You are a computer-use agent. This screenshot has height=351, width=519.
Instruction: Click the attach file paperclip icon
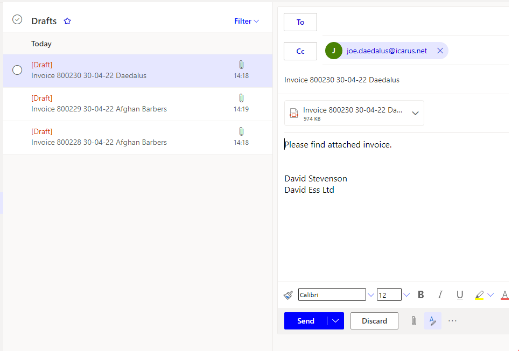click(x=413, y=321)
